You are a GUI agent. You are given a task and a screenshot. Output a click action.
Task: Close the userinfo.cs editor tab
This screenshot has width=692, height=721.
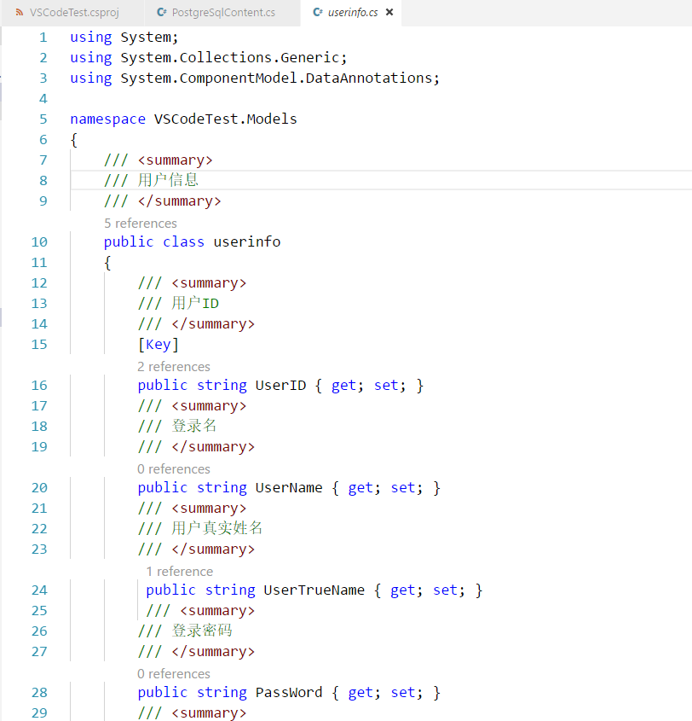pos(389,13)
